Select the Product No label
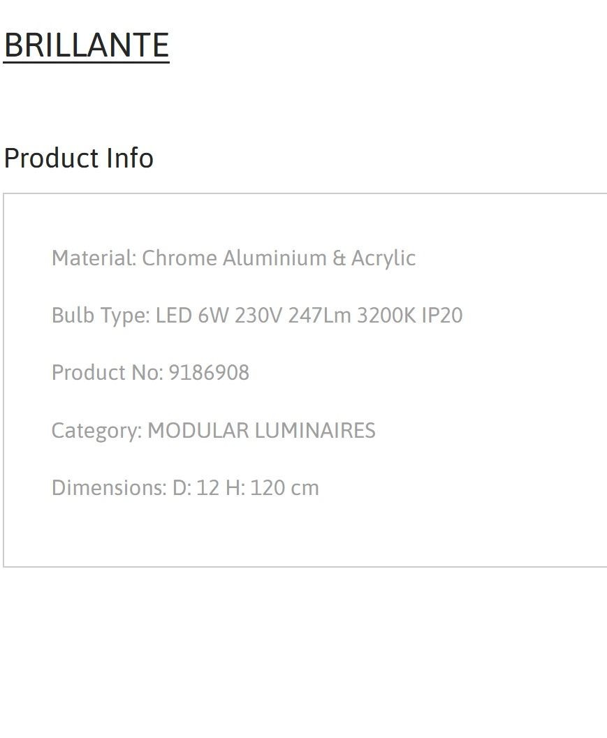 point(108,373)
